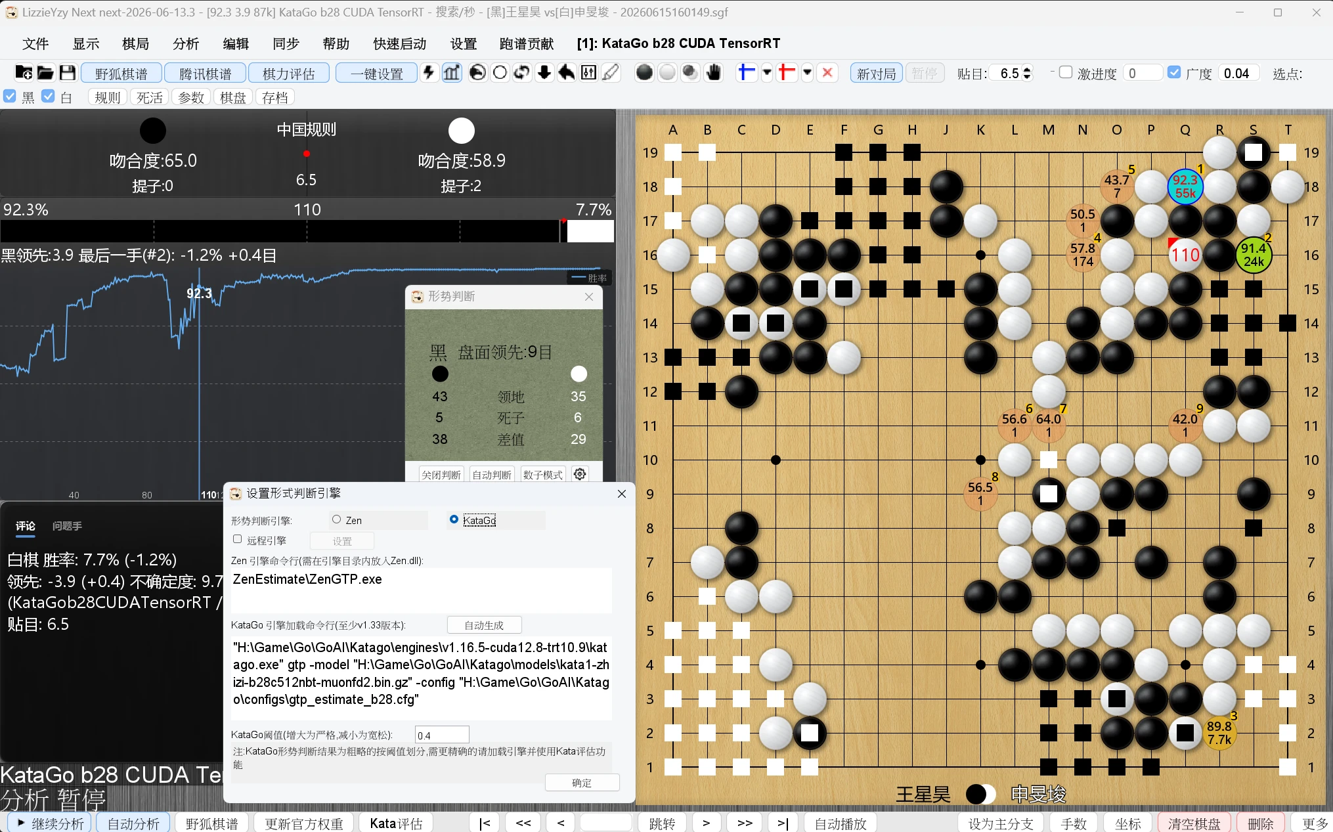Screen dimensions: 1333x832
Task: Click the 清空棋盘 button
Action: (1194, 823)
